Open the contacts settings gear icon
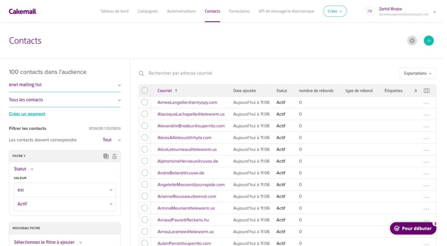The height and width of the screenshot is (246, 447). pos(412,41)
